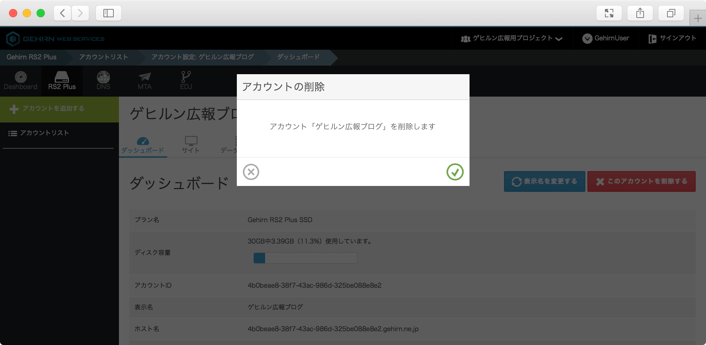Screen dimensions: 706x345
Task: Click the 表示名を変更する button
Action: tap(544, 181)
